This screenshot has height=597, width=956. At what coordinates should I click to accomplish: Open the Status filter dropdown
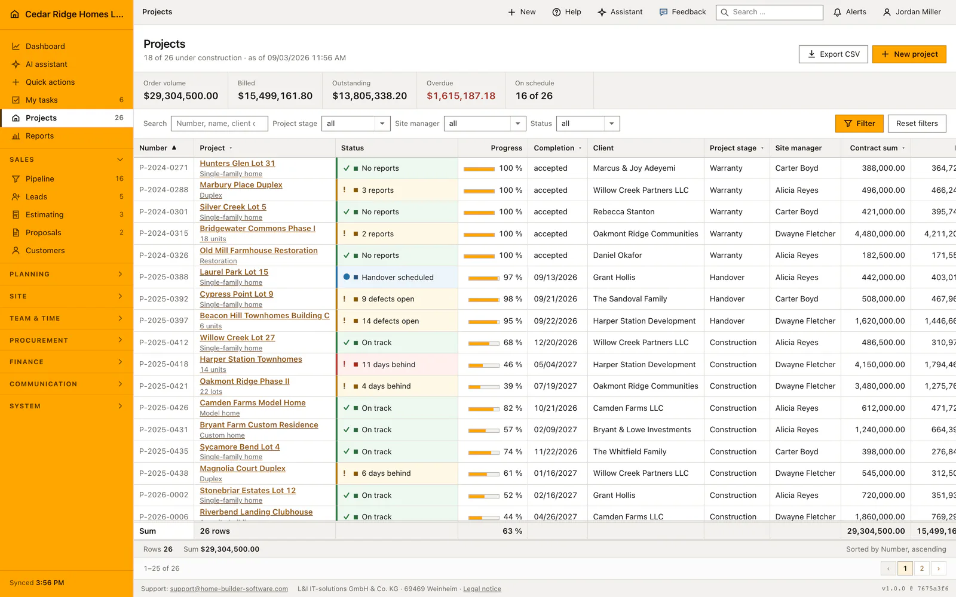[x=588, y=124]
